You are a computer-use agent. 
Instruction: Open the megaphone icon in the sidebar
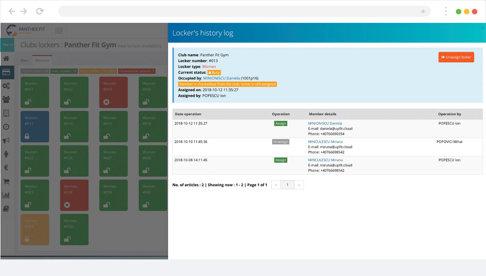(6, 140)
